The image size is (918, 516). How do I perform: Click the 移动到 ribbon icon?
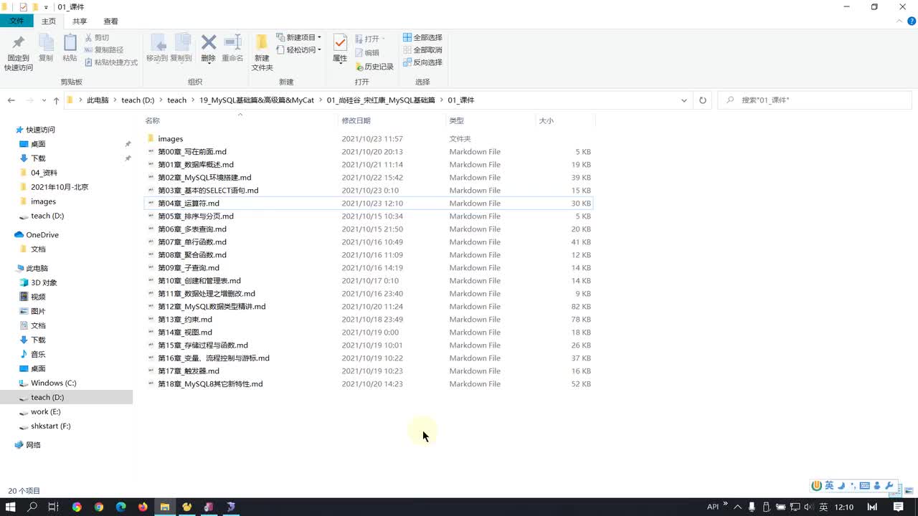pos(157,43)
